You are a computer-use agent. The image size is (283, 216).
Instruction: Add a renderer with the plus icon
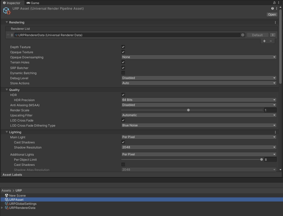pyautogui.click(x=264, y=41)
